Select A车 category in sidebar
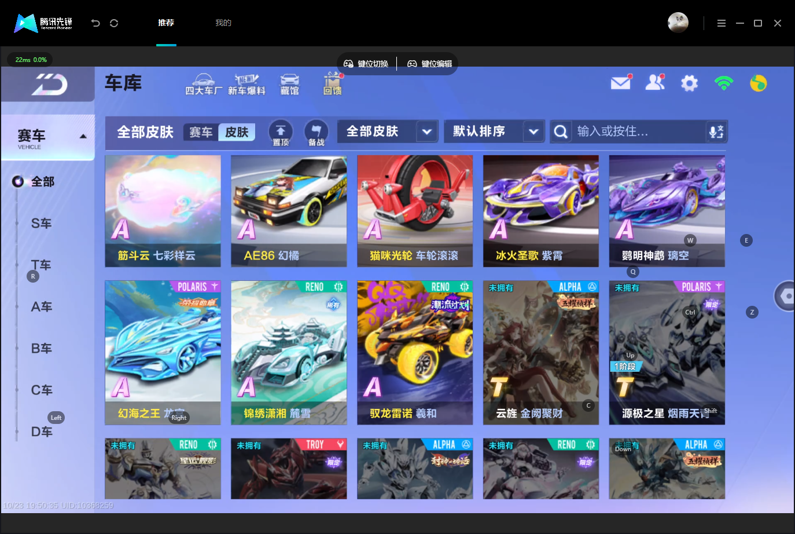 (41, 307)
